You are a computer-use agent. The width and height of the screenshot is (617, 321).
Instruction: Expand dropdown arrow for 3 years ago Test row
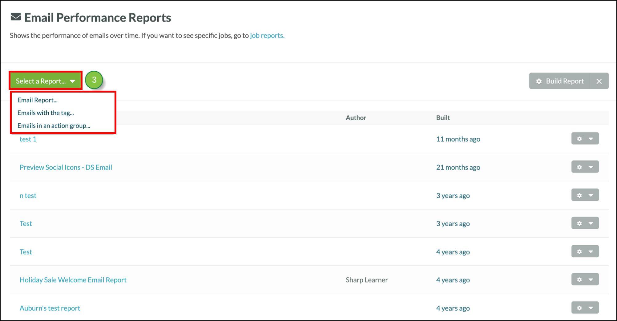tap(591, 223)
